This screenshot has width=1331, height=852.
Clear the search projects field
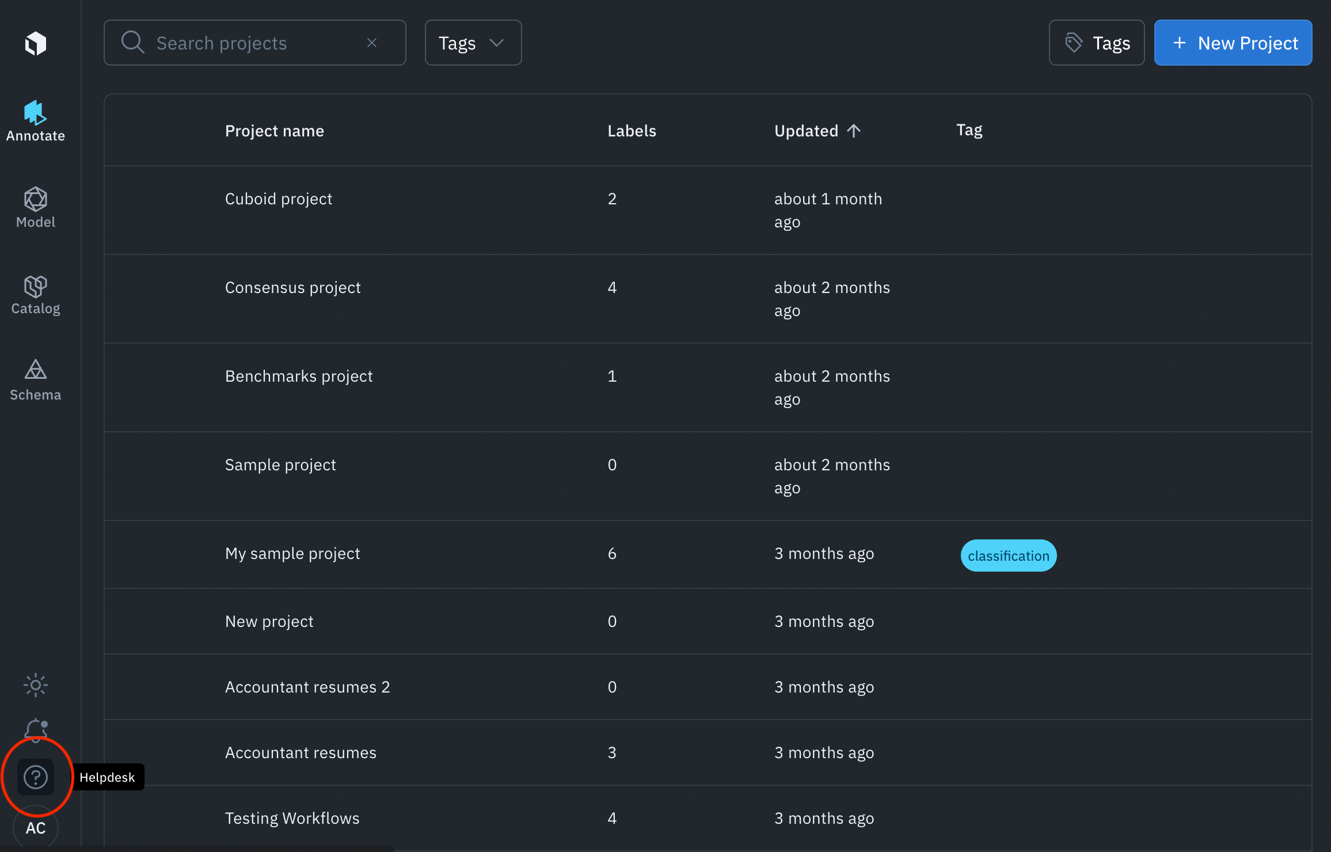pyautogui.click(x=372, y=43)
